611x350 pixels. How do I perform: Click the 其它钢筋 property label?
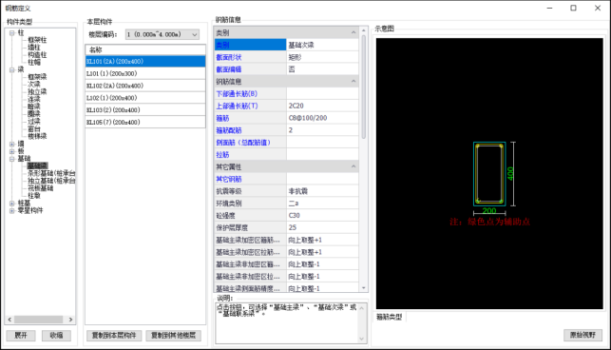coord(229,179)
